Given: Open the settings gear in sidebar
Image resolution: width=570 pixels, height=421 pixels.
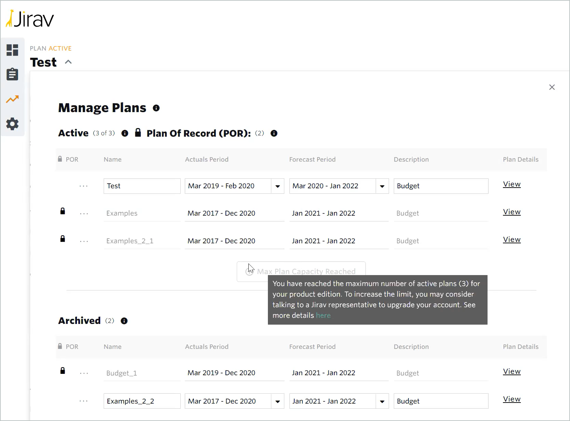Looking at the screenshot, I should pyautogui.click(x=12, y=124).
